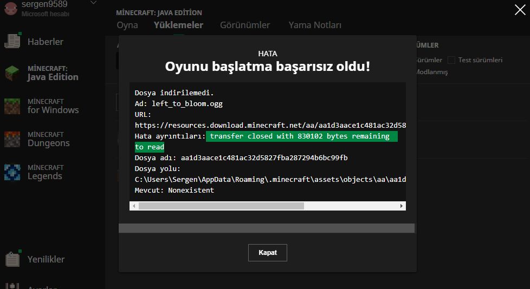The image size is (530, 289).
Task: Switch to the Oyna tab
Action: click(x=127, y=25)
